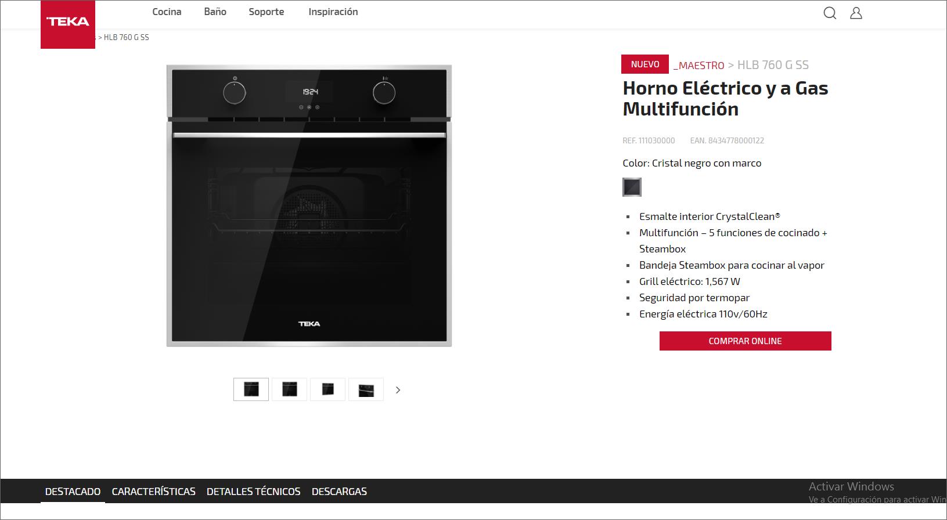The image size is (947, 520).
Task: Follow the _MAESTRO breadcrumb link
Action: click(x=698, y=65)
